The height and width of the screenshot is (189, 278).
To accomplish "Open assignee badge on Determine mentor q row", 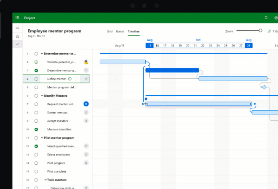I will [x=86, y=70].
